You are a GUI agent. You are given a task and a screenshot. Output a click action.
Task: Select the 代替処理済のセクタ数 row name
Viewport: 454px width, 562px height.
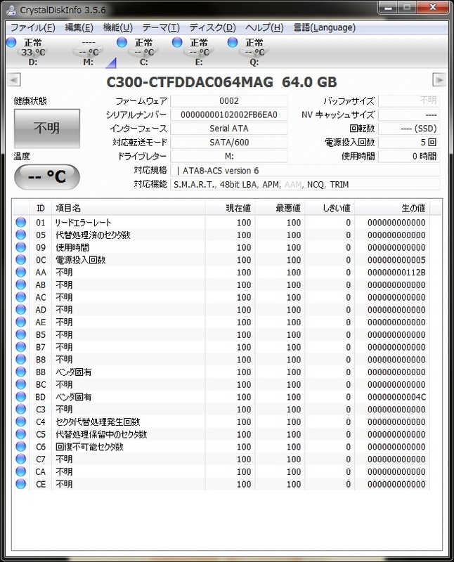[93, 235]
